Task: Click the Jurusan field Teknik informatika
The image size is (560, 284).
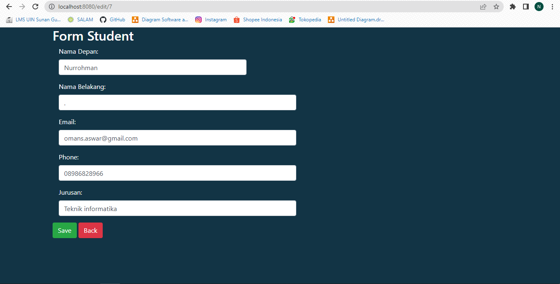Action: click(177, 208)
